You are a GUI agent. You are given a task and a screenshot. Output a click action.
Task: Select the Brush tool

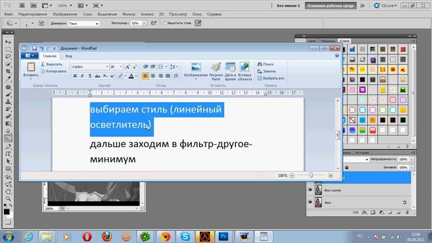tap(8, 94)
